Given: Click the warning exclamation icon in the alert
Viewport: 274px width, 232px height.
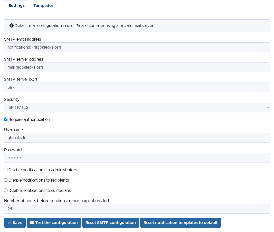Looking at the screenshot, I should [x=12, y=26].
